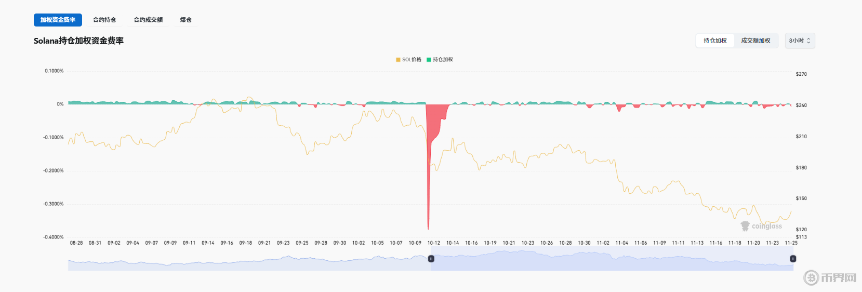Switch to the 加权资金费率 tab
The width and height of the screenshot is (862, 292).
click(x=58, y=20)
